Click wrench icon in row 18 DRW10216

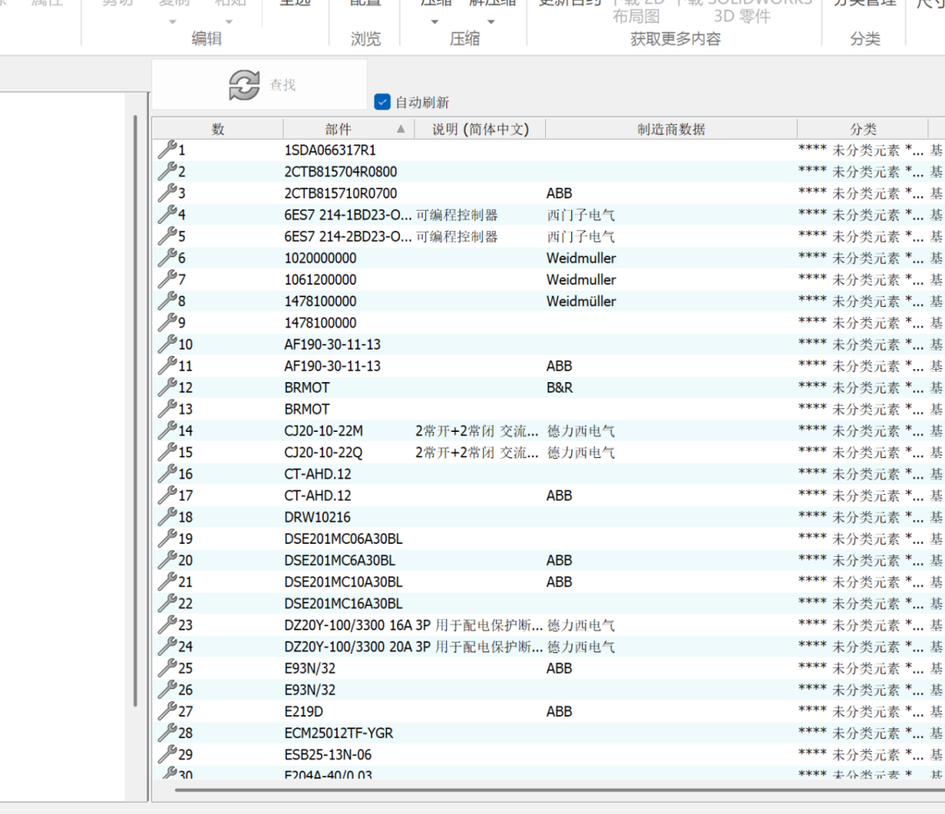point(166,516)
